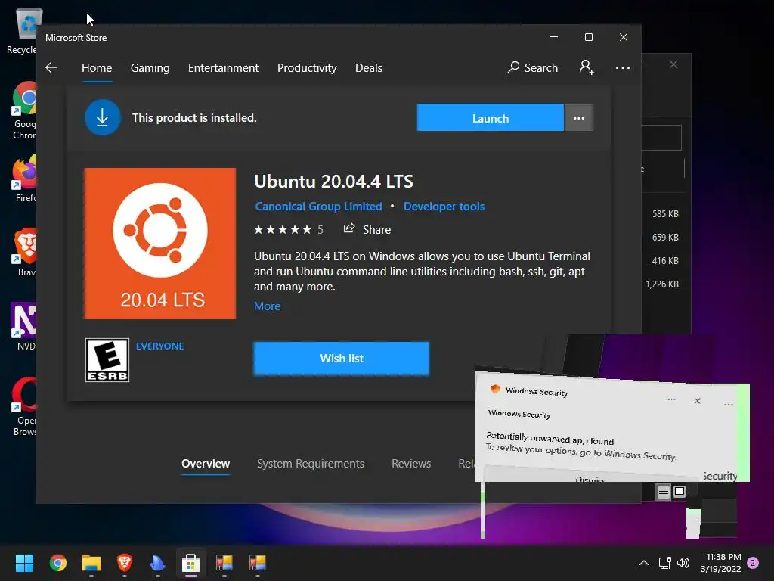774x581 pixels.
Task: Switch to the Gaming tab
Action: coord(150,68)
